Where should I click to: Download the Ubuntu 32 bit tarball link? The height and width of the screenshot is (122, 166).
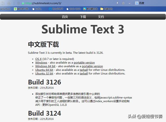pyautogui.click(x=84, y=73)
